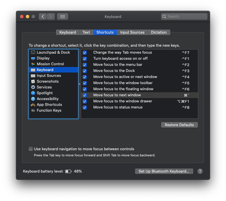Switch to the Text tab
This screenshot has height=201, width=226.
[x=86, y=32]
